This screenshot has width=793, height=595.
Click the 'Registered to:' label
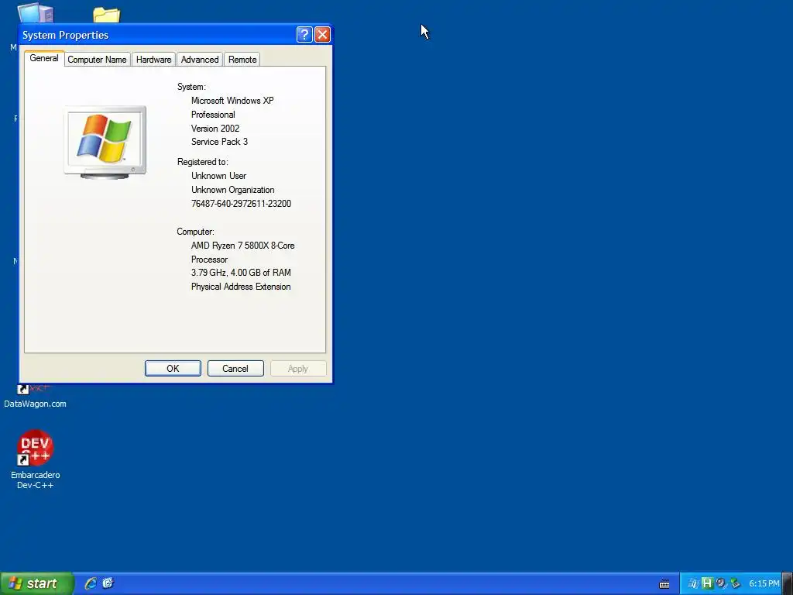[202, 162]
